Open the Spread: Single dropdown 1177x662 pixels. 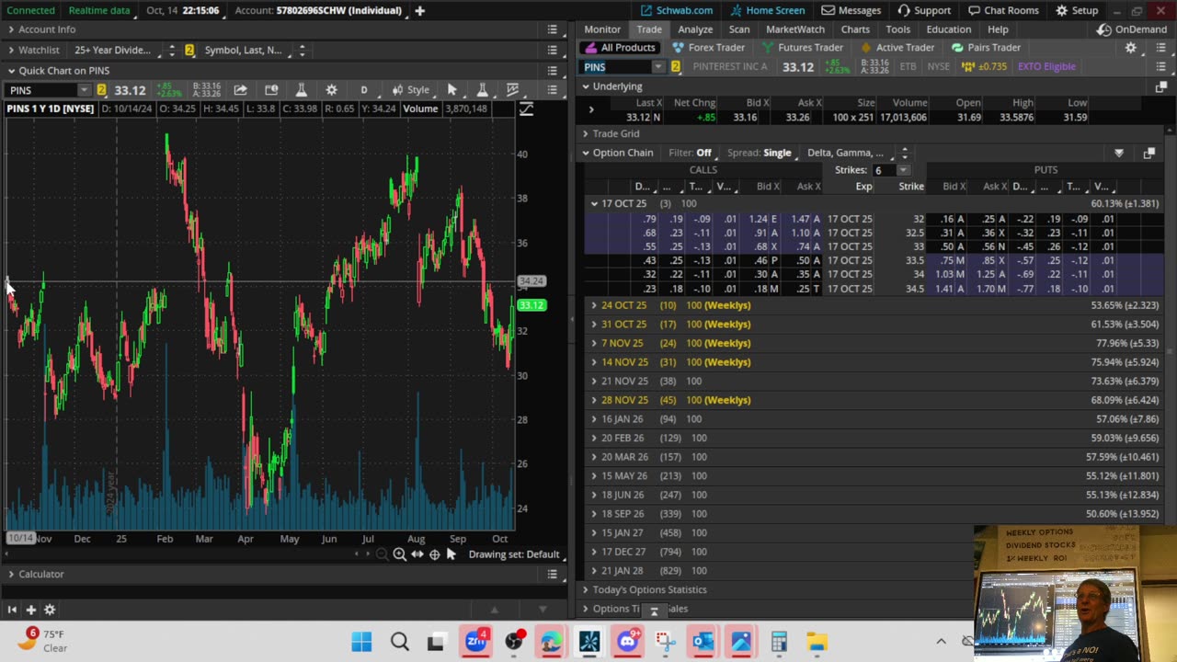760,153
